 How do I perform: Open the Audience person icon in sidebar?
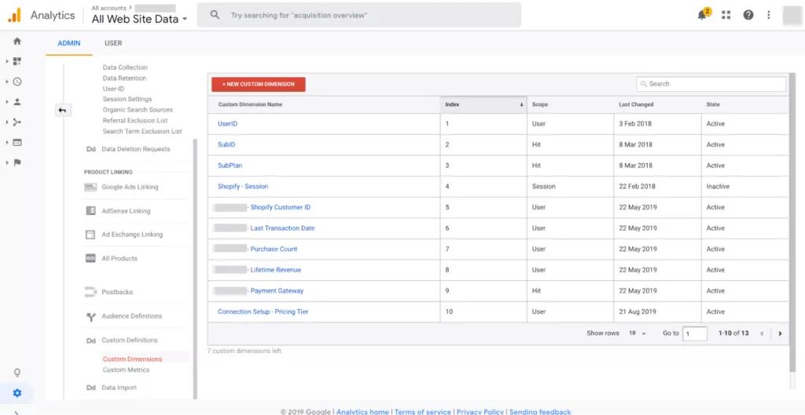coord(17,102)
